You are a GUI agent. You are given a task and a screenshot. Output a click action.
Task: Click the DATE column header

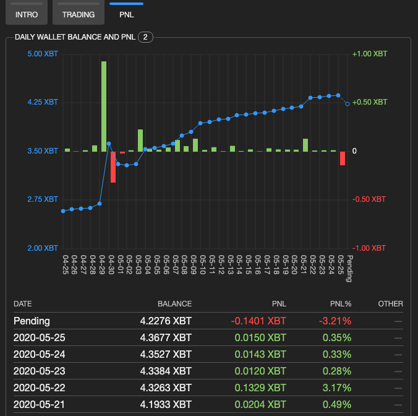[23, 304]
